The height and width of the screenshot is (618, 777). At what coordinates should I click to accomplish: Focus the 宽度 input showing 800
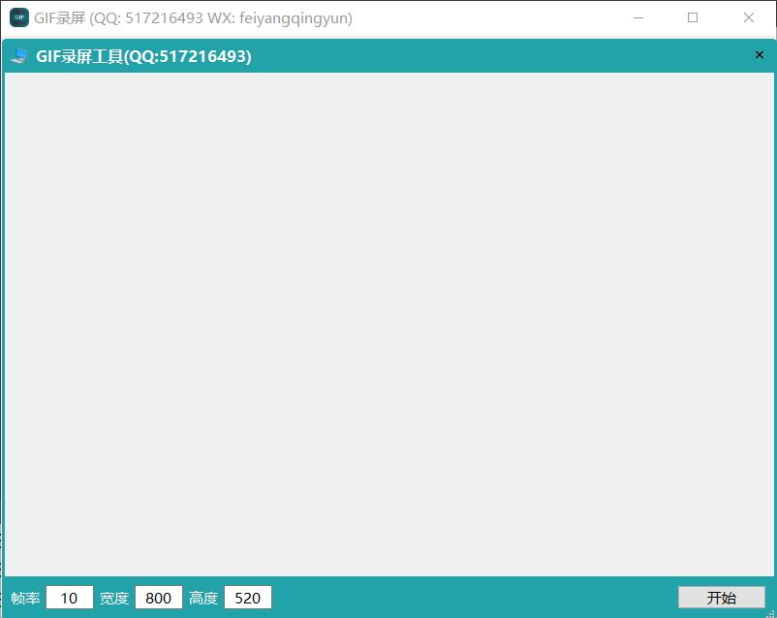click(x=159, y=598)
